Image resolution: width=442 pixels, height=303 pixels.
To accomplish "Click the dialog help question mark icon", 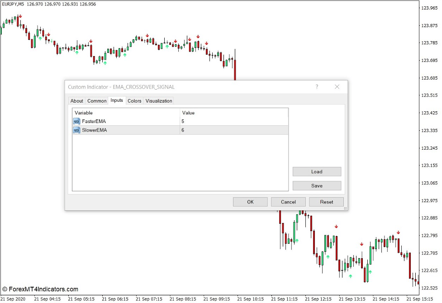I will tap(317, 87).
